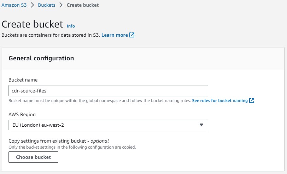Image resolution: width=287 pixels, height=174 pixels.
Task: Click the Create bucket page title
Action: pyautogui.click(x=33, y=24)
